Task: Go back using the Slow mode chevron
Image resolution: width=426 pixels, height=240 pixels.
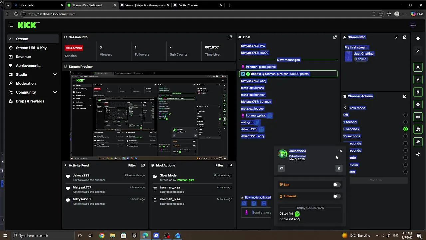Action: (345, 108)
